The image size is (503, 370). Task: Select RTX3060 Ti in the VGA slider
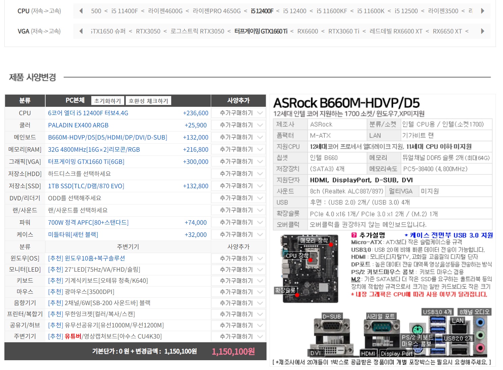click(x=344, y=31)
